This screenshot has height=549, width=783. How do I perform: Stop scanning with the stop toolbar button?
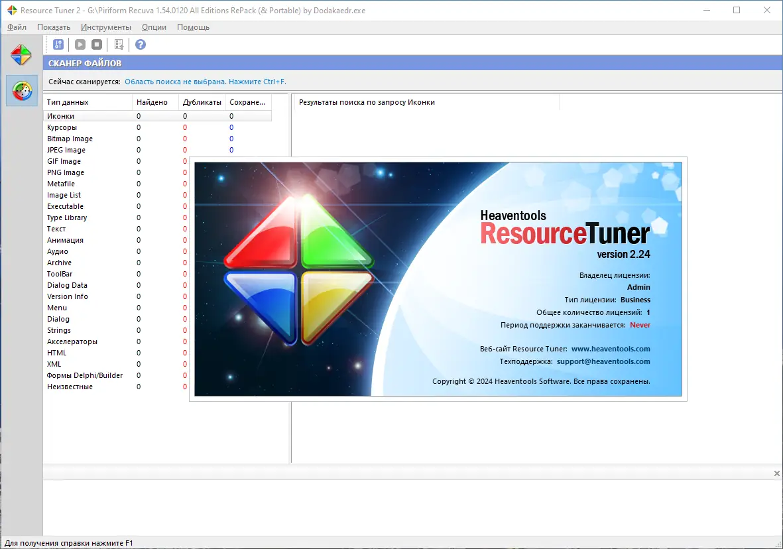pos(97,44)
